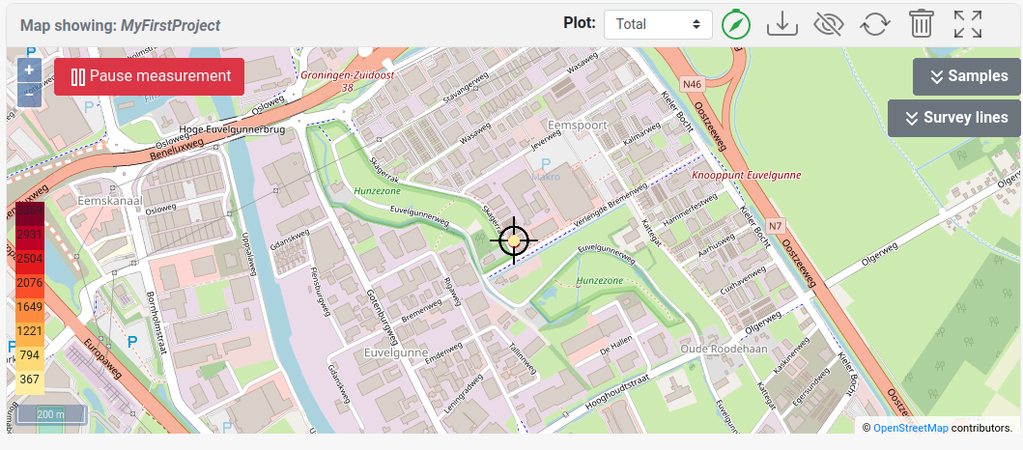Pause the measurement
1023x450 pixels.
(x=150, y=76)
